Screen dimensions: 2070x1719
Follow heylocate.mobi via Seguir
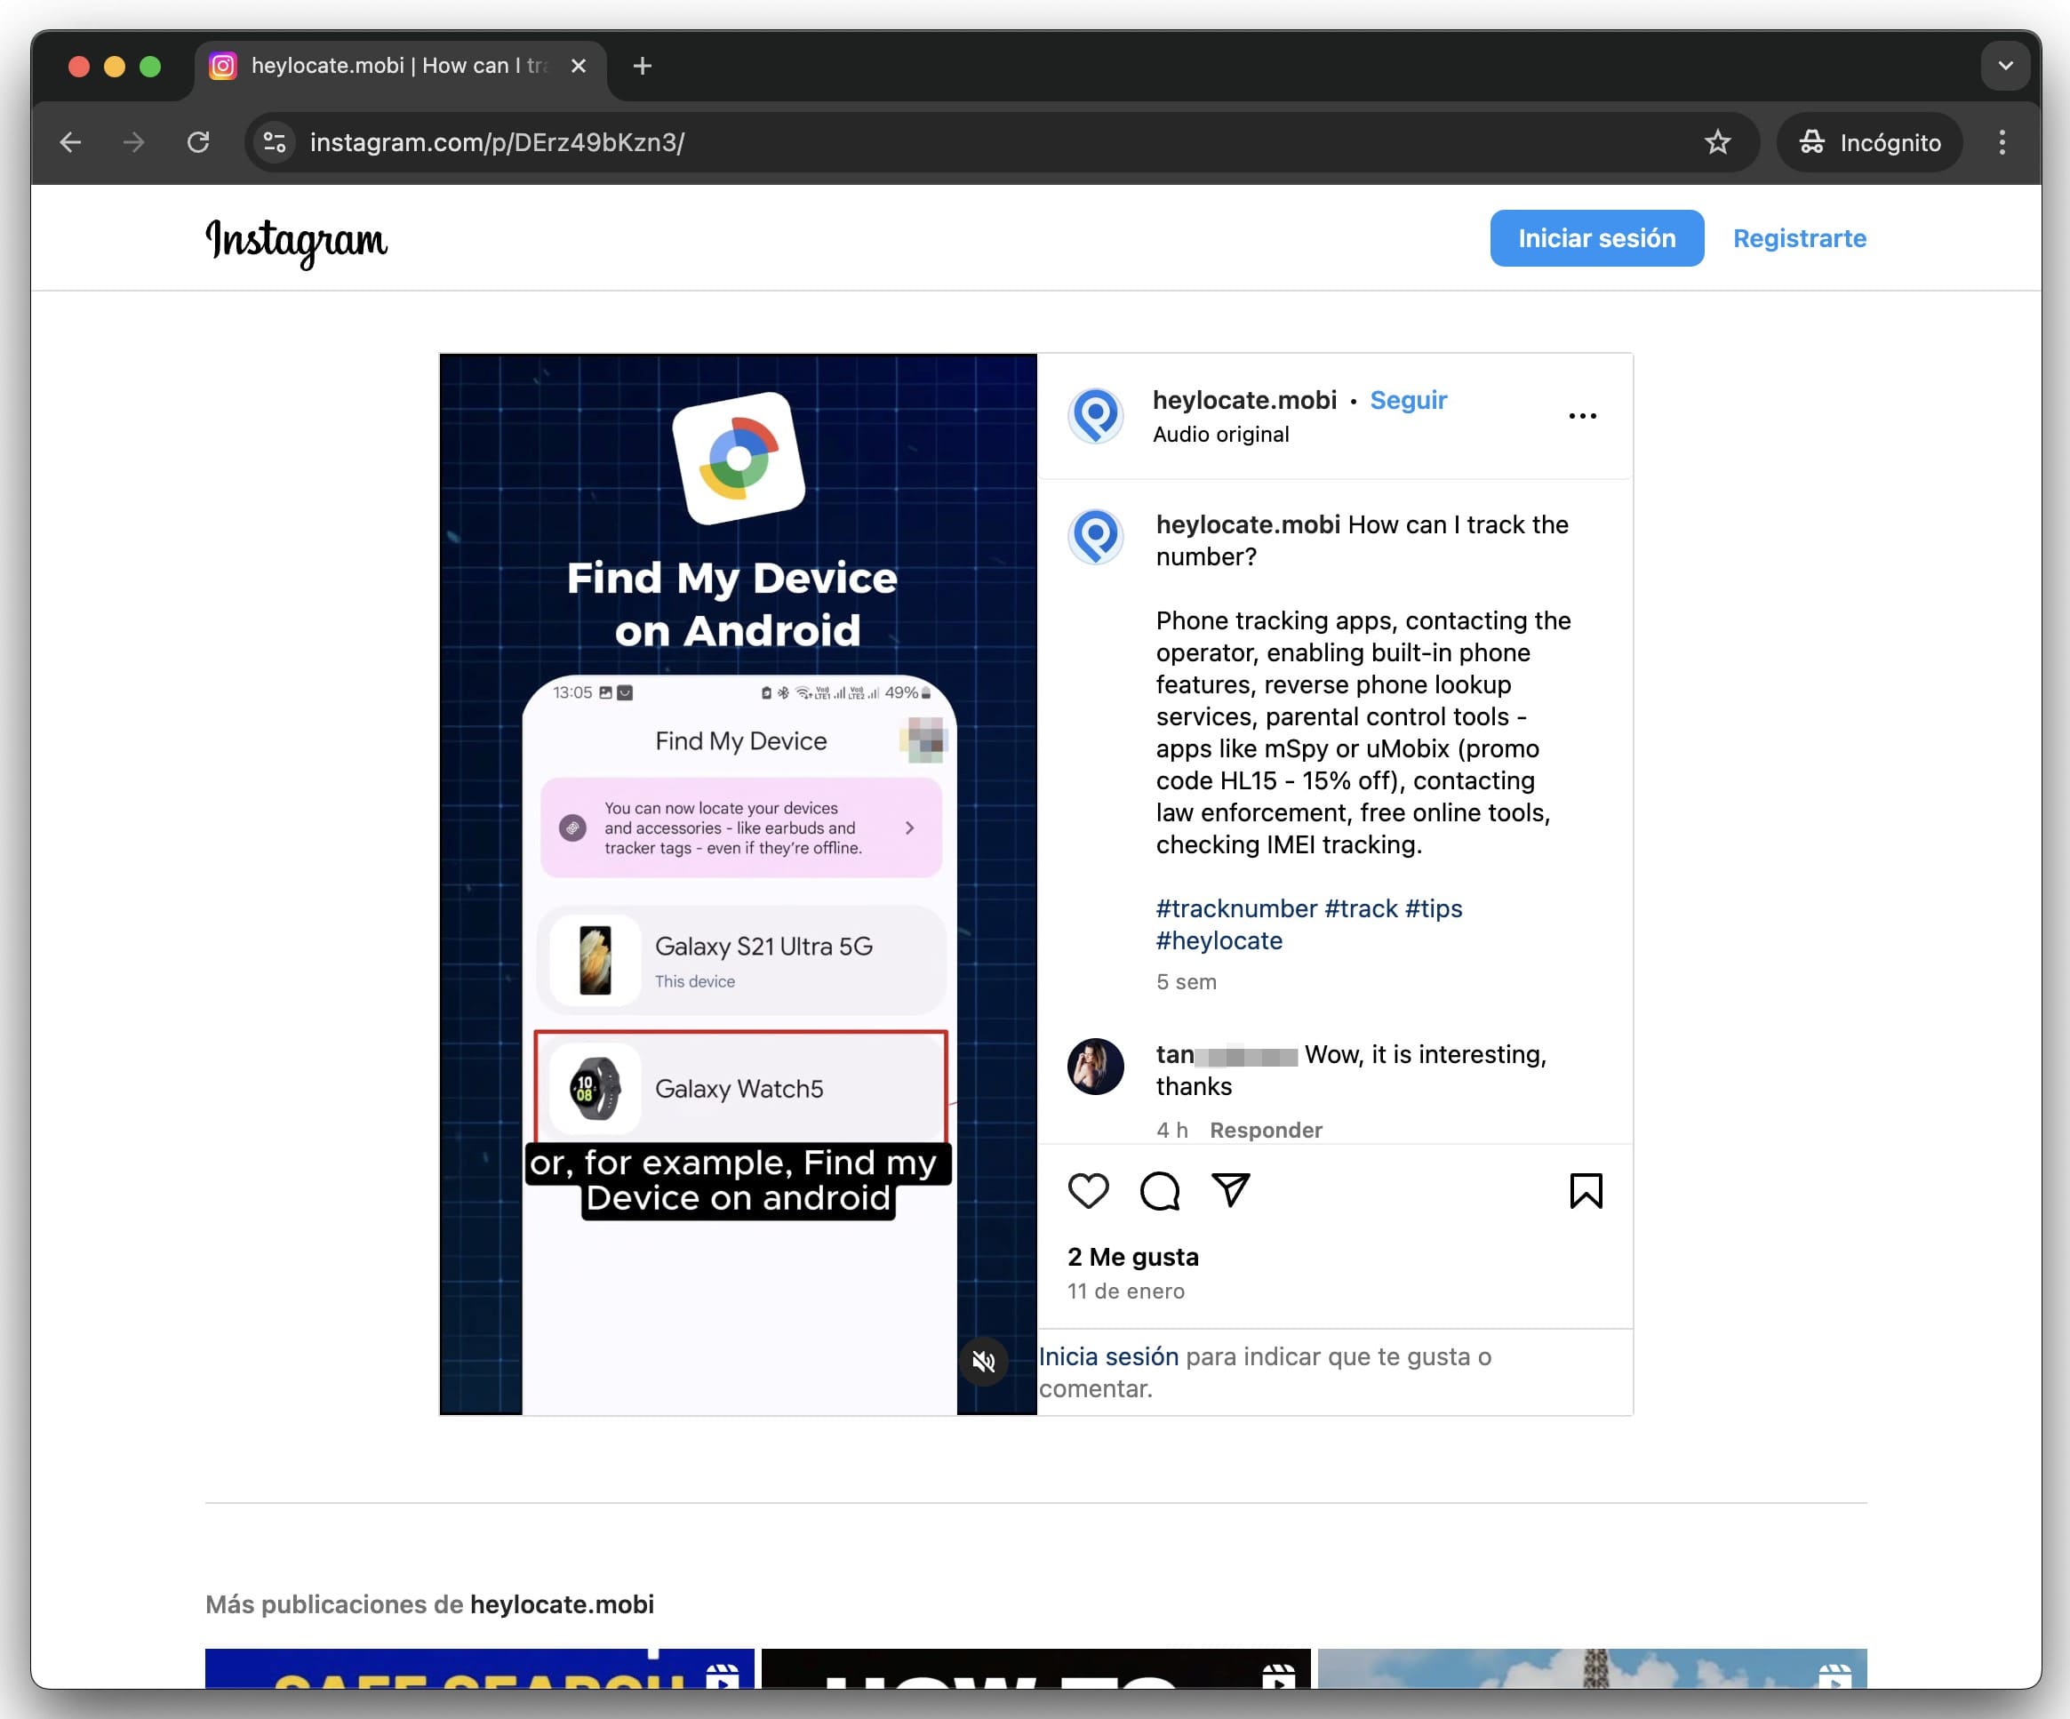(x=1408, y=400)
